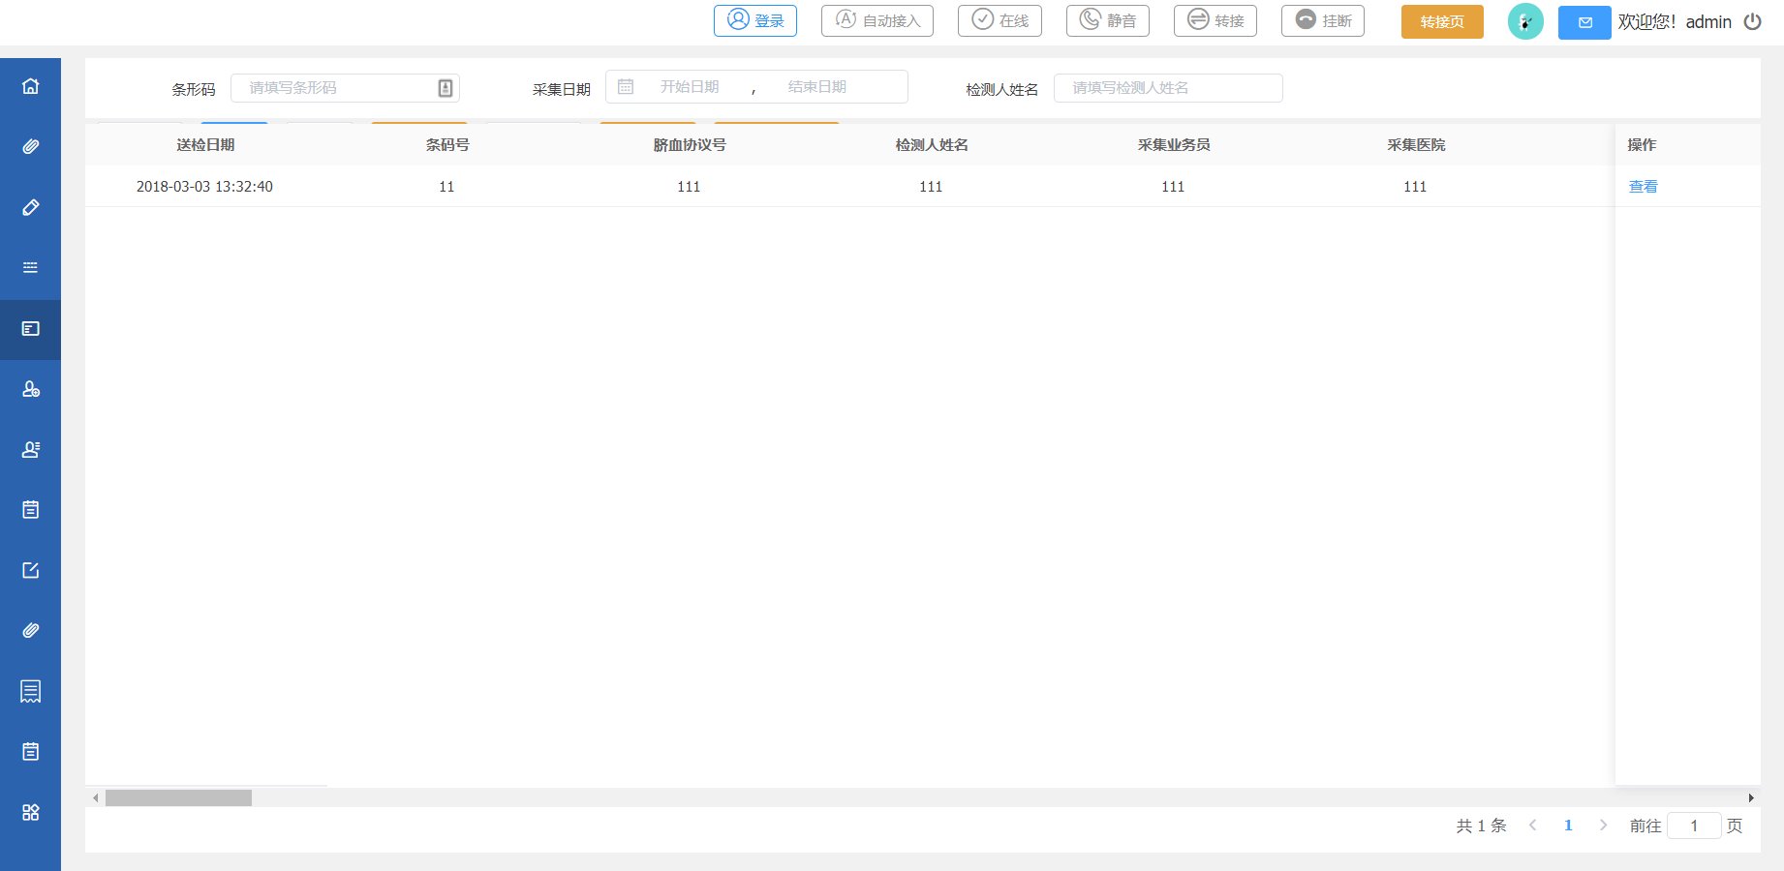Click the receipt icon in the sidebar
Screen dimensions: 1784x871
[31, 691]
